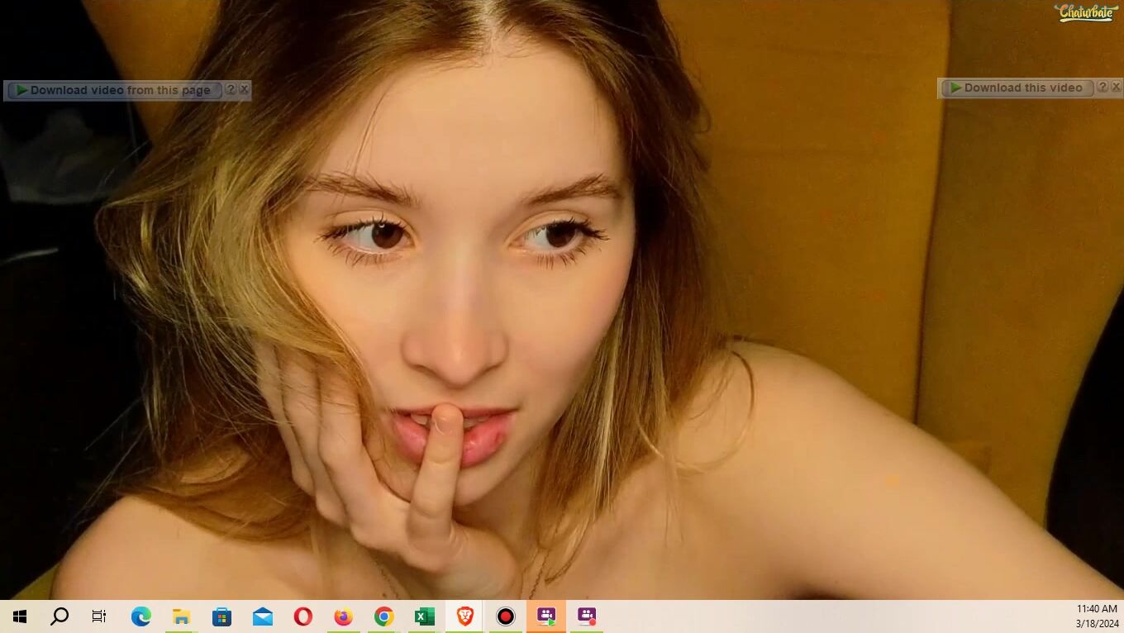This screenshot has height=633, width=1124.
Task: Open the Opera browser from the taskbar
Action: tap(302, 616)
